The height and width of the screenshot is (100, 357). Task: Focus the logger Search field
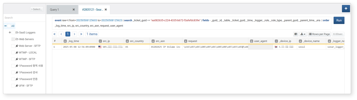[x=24, y=18]
